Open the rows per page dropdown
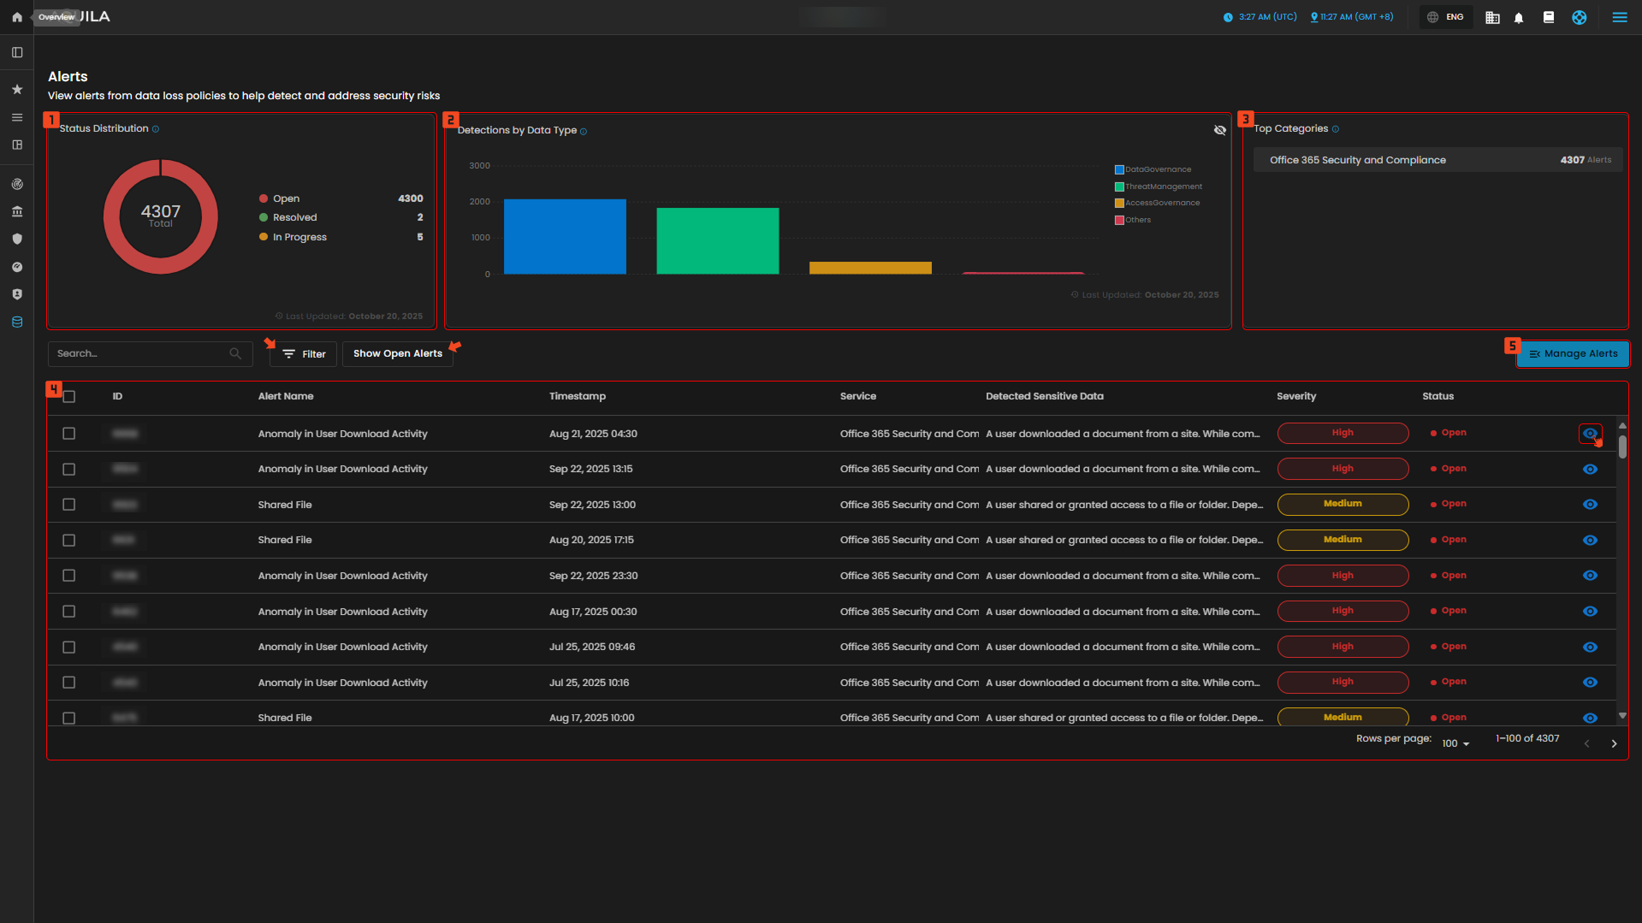Image resolution: width=1642 pixels, height=923 pixels. [x=1455, y=743]
